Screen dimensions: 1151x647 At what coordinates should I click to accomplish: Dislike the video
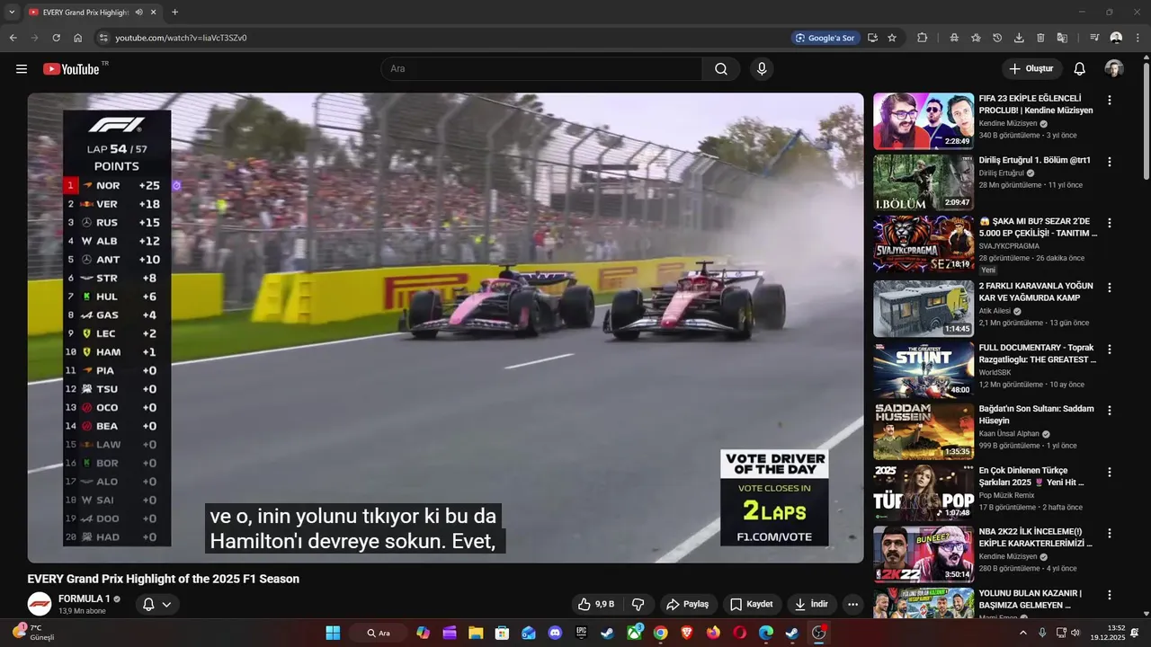pyautogui.click(x=638, y=604)
